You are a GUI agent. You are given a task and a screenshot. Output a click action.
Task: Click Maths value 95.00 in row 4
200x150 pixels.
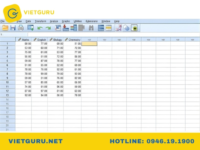pos(23,56)
